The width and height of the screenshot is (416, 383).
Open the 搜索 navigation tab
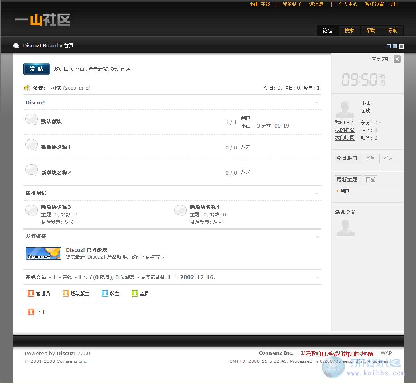pos(349,31)
